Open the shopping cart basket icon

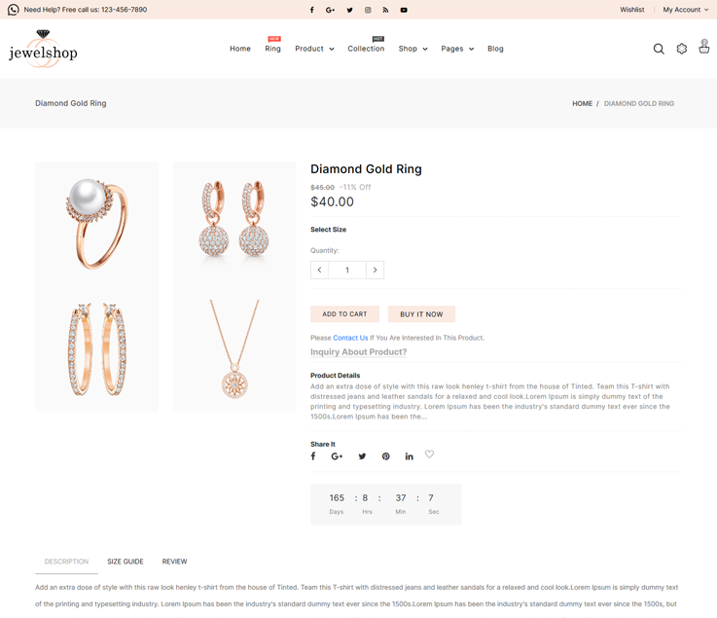click(703, 48)
